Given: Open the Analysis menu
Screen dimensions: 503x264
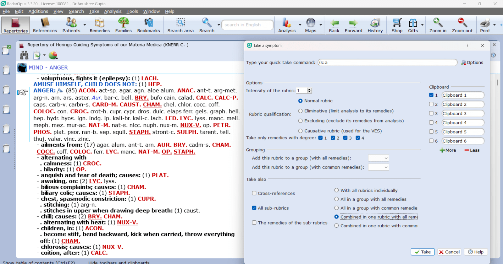Looking at the screenshot, I should point(113,11).
